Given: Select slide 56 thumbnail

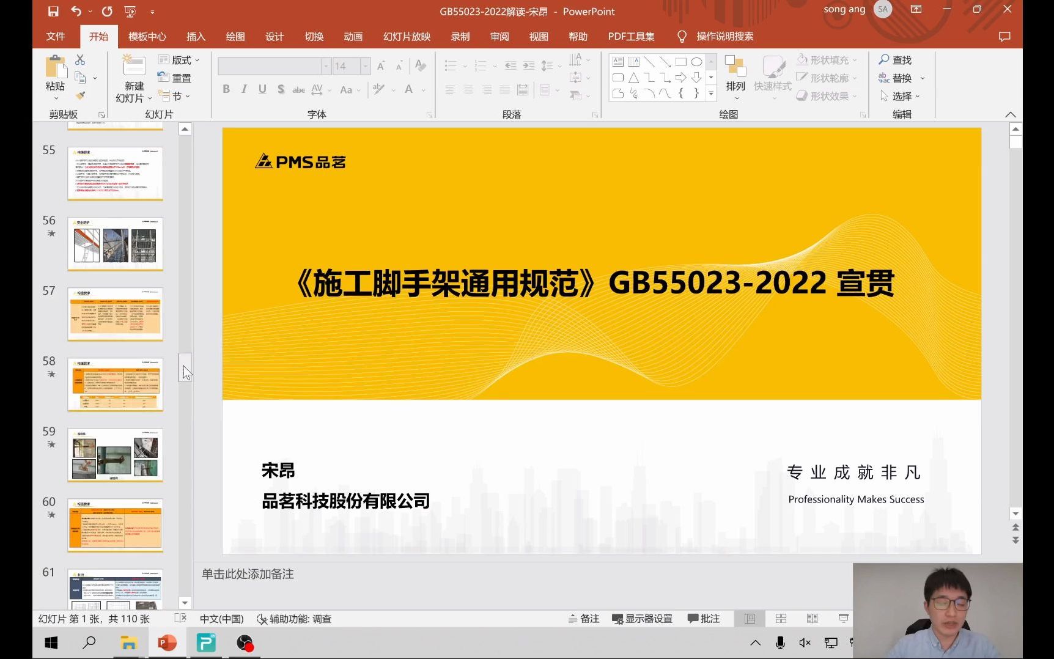Looking at the screenshot, I should click(115, 244).
